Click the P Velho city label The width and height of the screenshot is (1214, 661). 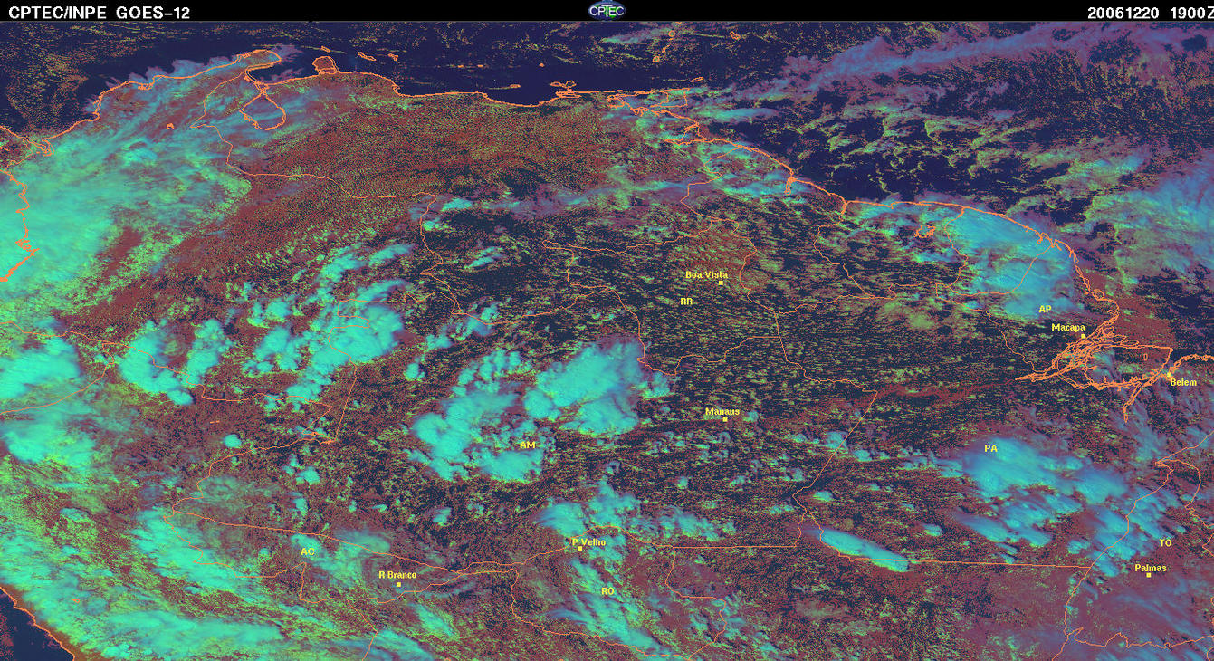click(588, 541)
